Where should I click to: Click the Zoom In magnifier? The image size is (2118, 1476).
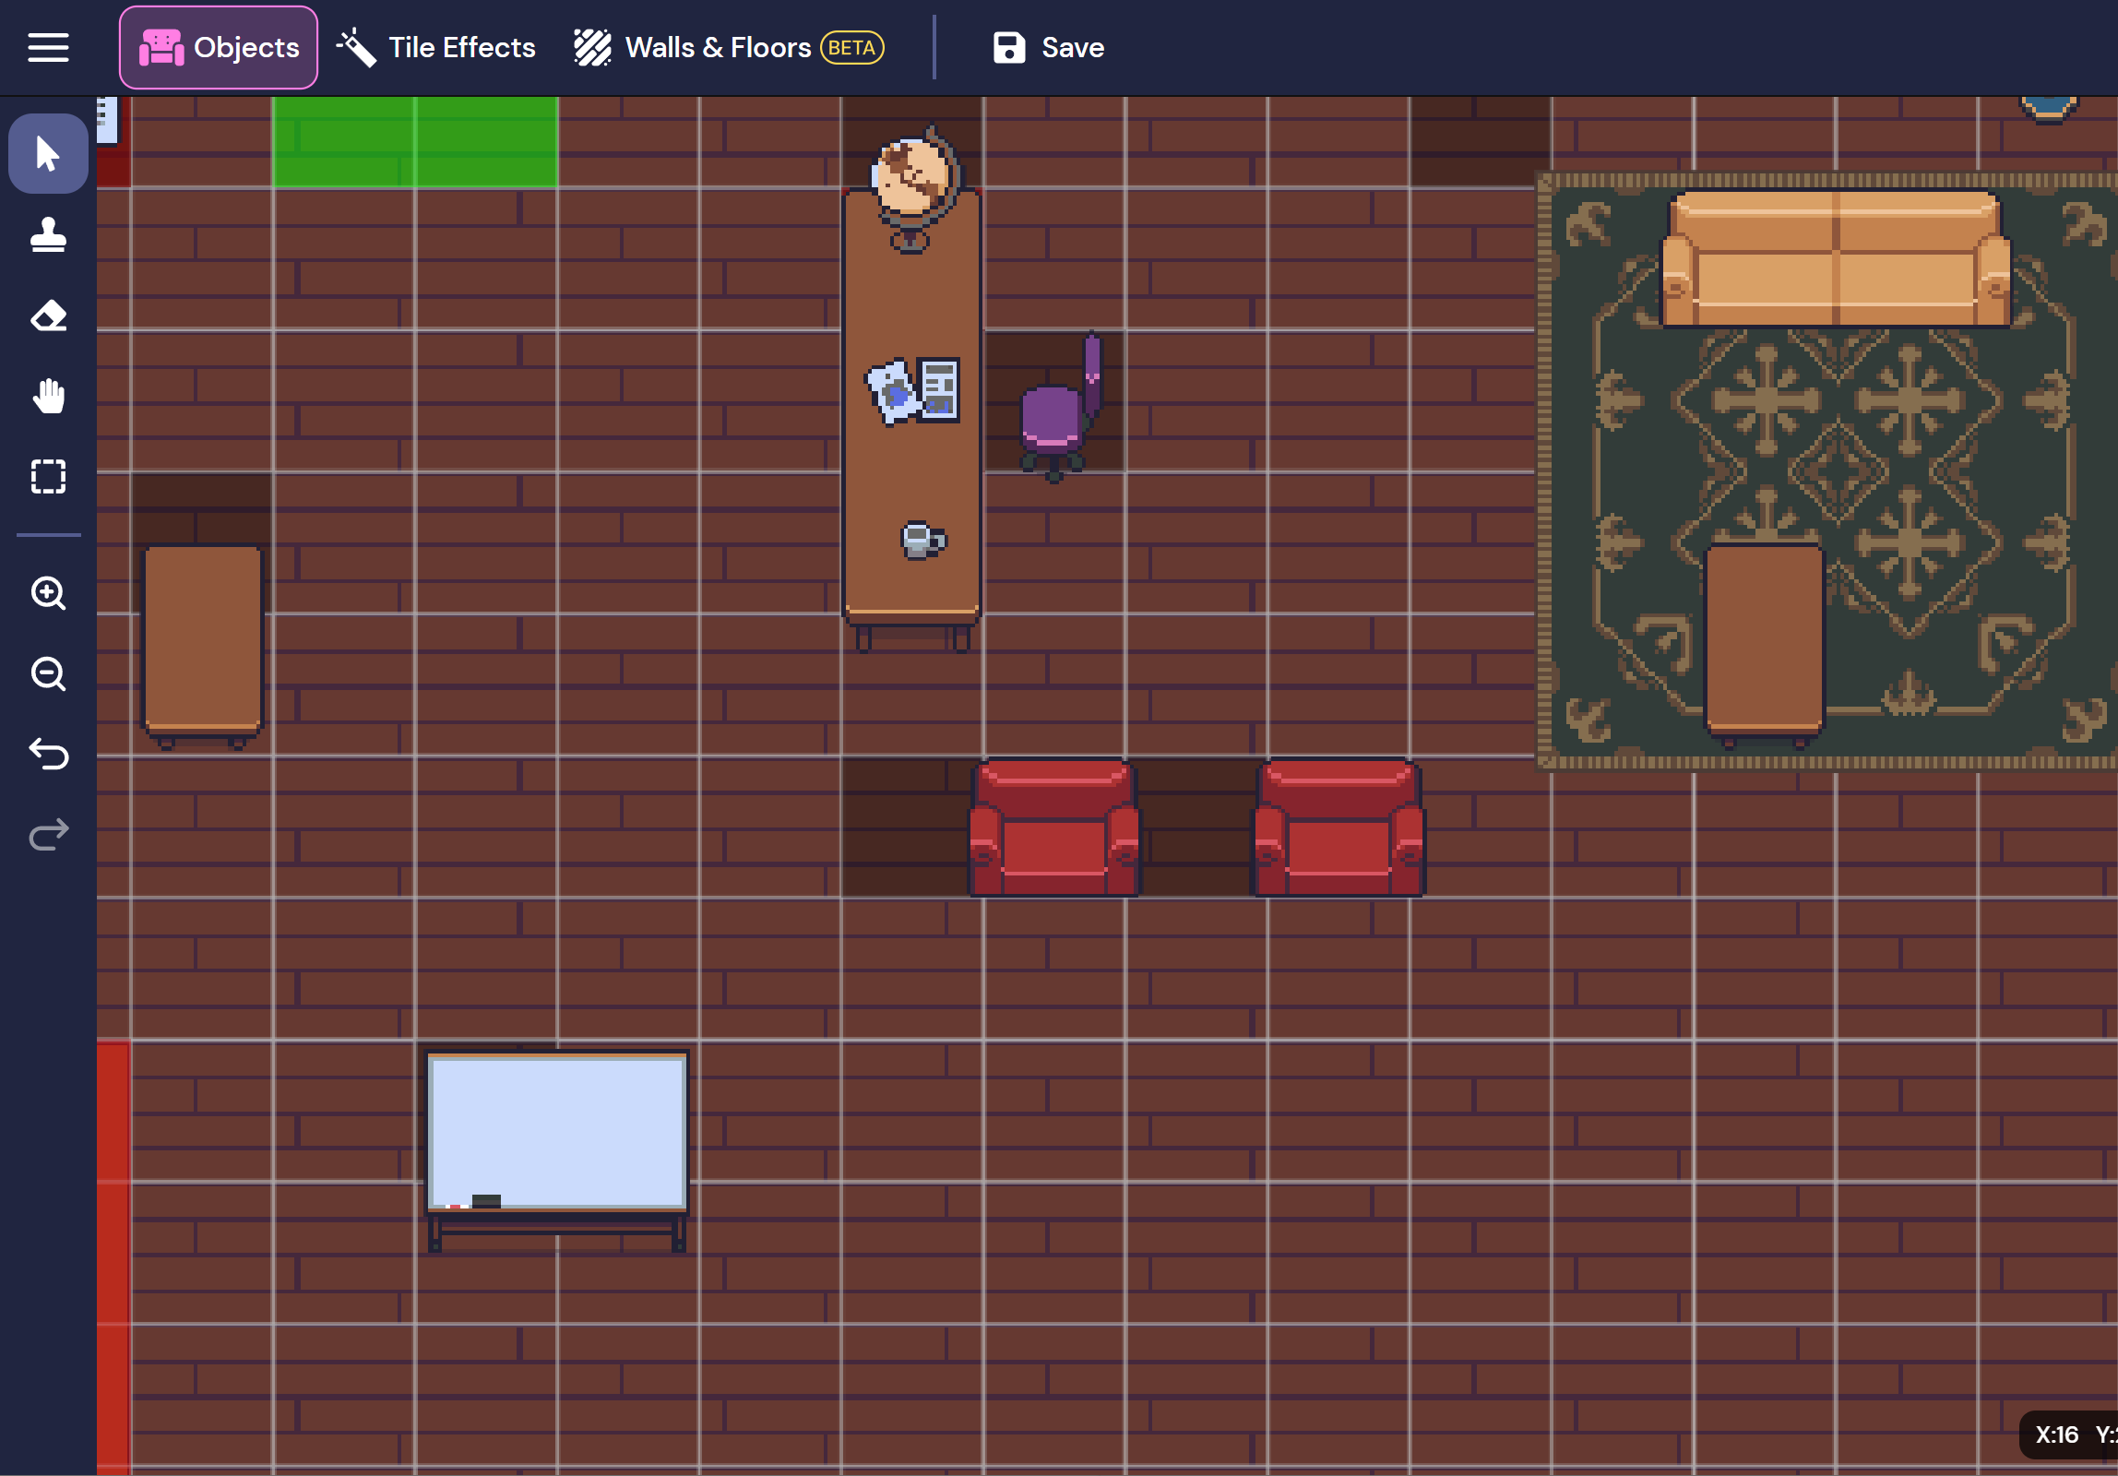coord(48,593)
